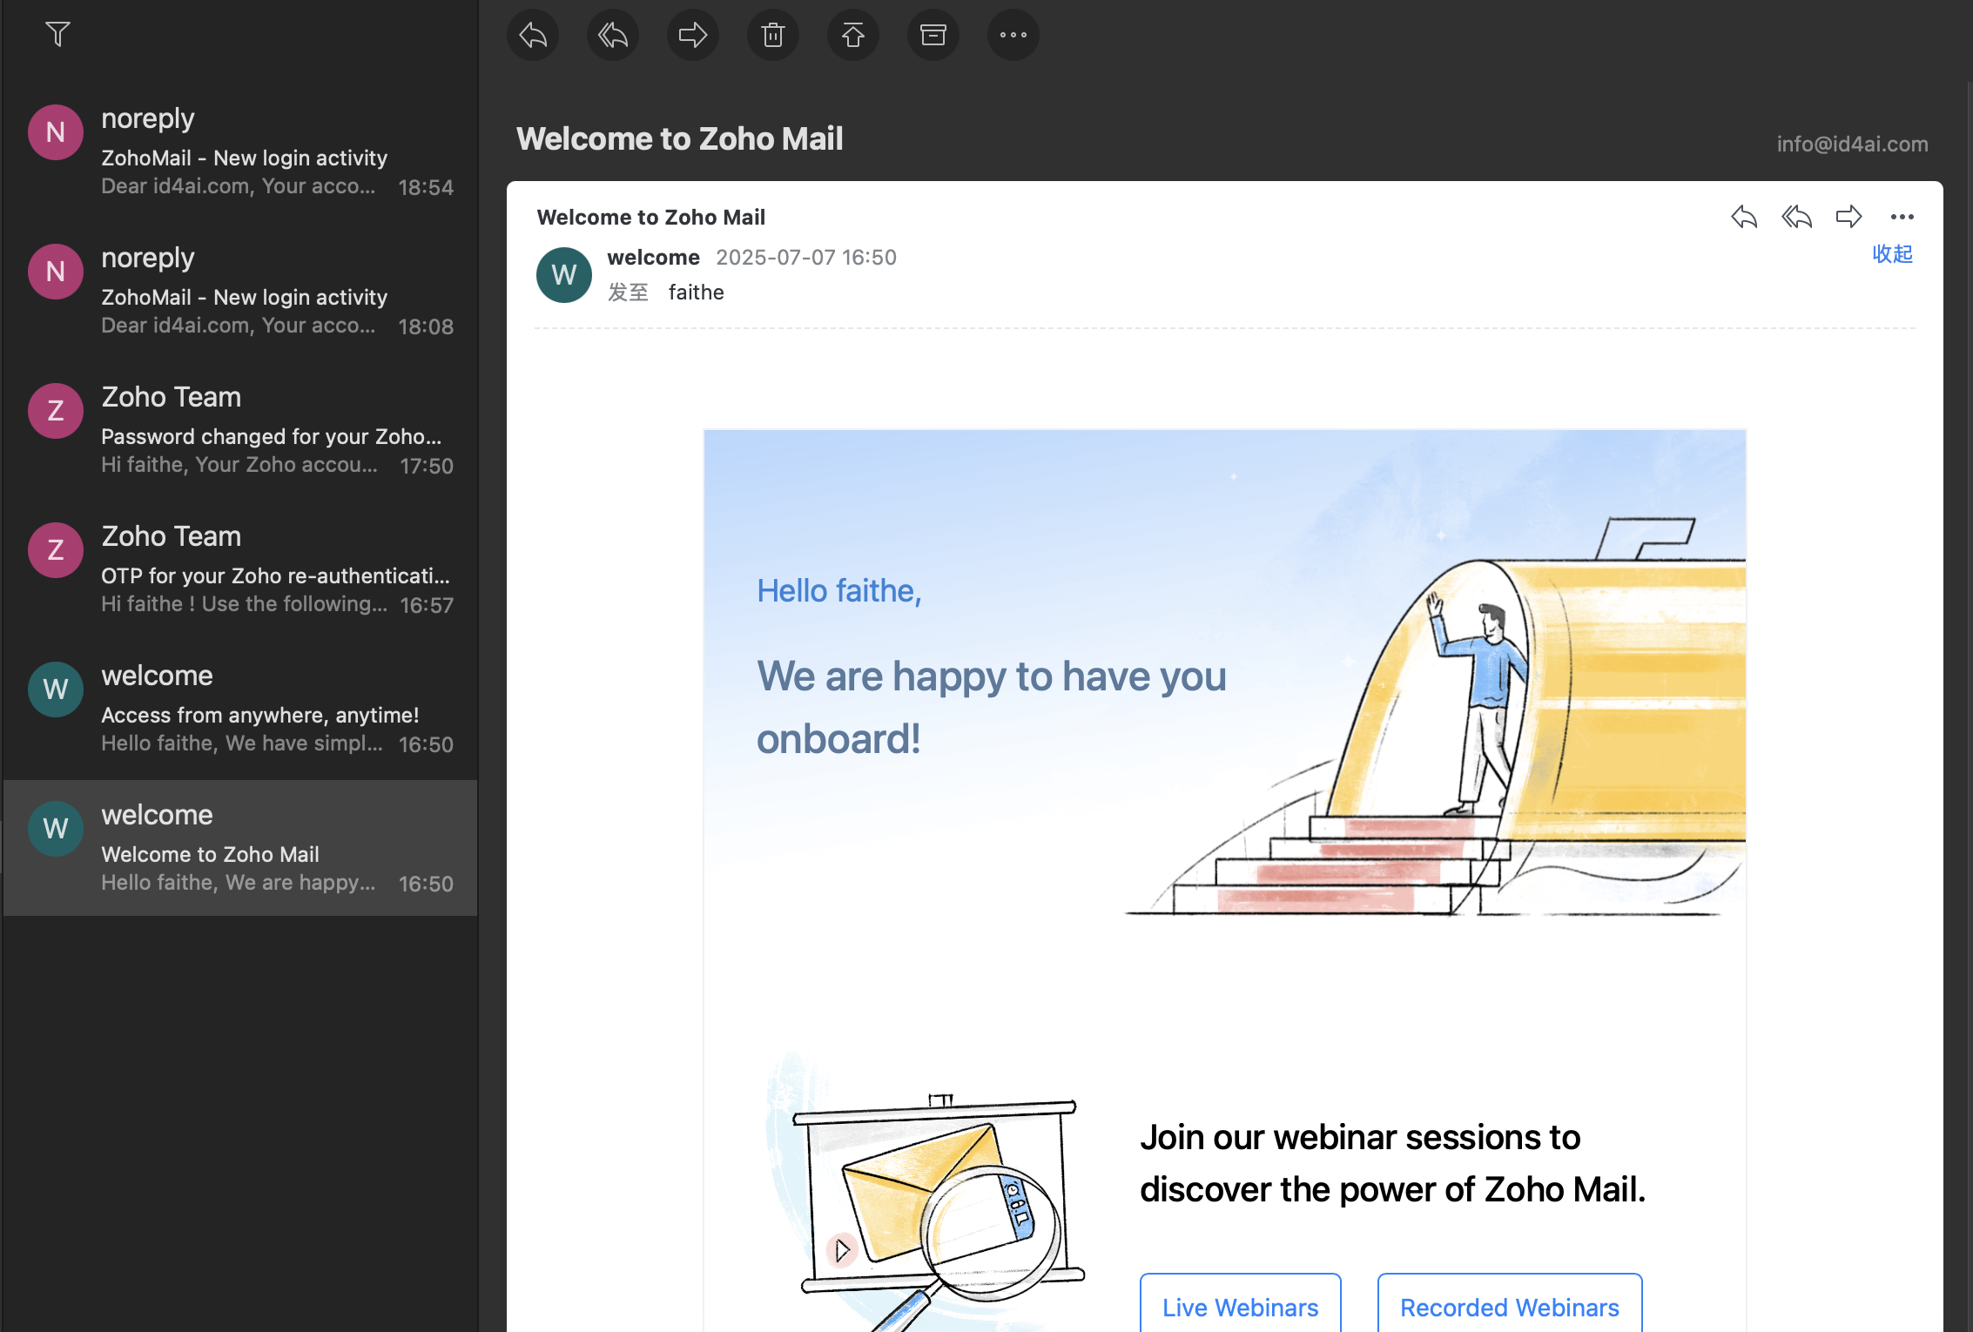
Task: Open the message header's three-dots options menu
Action: click(1902, 217)
